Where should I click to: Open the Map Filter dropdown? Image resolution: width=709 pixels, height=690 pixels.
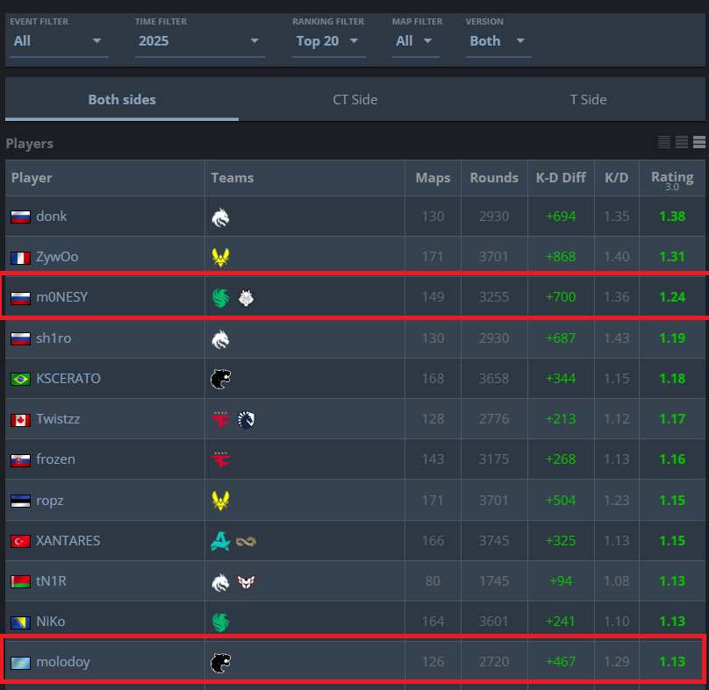point(415,41)
